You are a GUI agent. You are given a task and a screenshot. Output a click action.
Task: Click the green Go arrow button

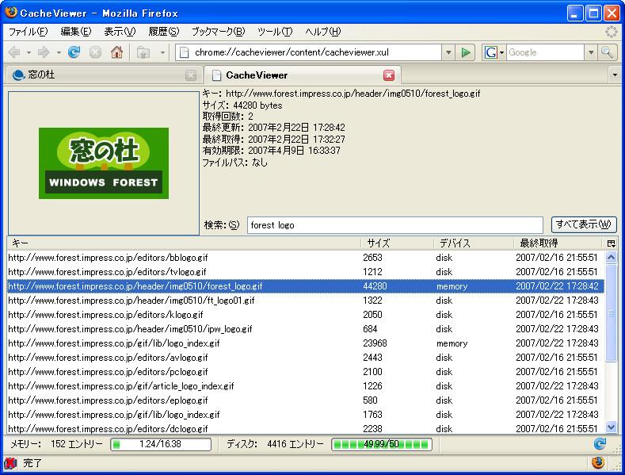[465, 52]
